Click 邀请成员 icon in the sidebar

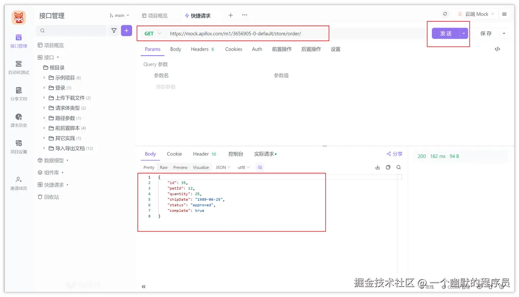[19, 179]
